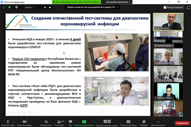Minimize the Zoom window
Viewport: 191px width, 127px height.
click(169, 2)
